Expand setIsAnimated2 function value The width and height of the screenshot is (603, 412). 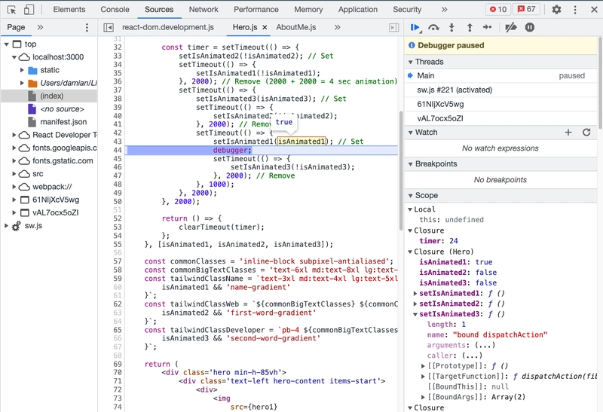[415, 304]
